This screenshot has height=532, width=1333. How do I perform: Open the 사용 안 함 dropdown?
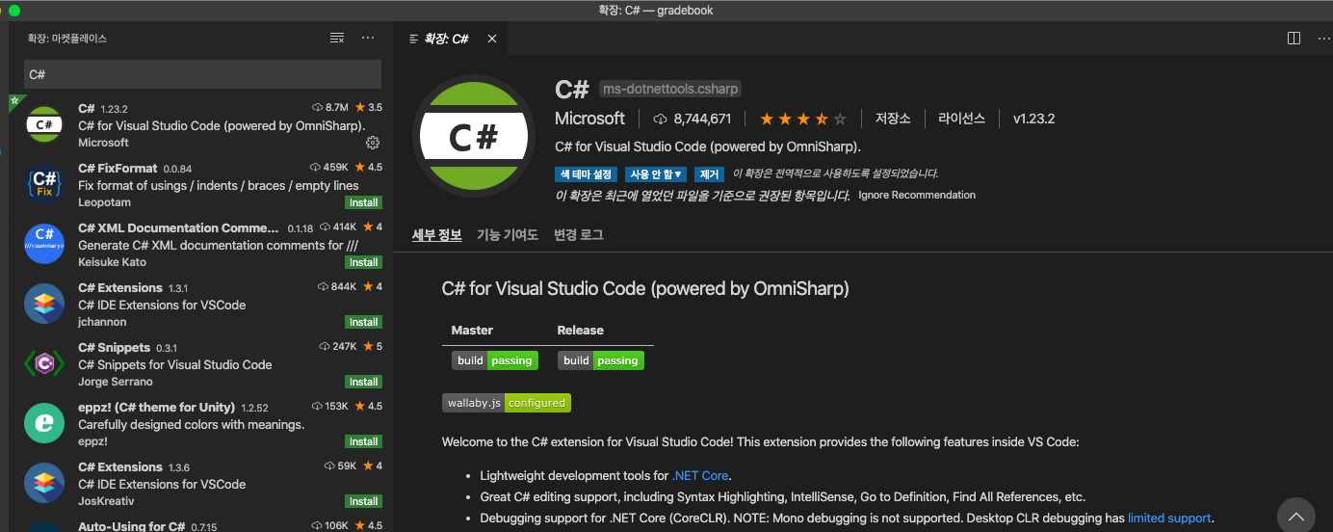click(x=657, y=174)
